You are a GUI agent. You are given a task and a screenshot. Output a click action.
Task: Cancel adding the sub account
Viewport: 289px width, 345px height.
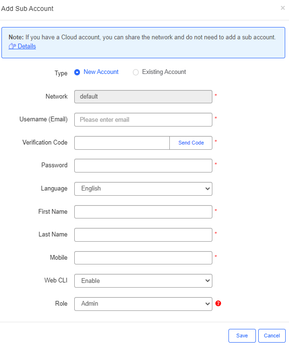pyautogui.click(x=271, y=336)
